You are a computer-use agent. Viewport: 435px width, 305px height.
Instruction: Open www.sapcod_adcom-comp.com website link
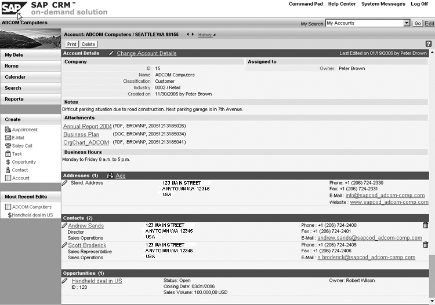(x=389, y=202)
